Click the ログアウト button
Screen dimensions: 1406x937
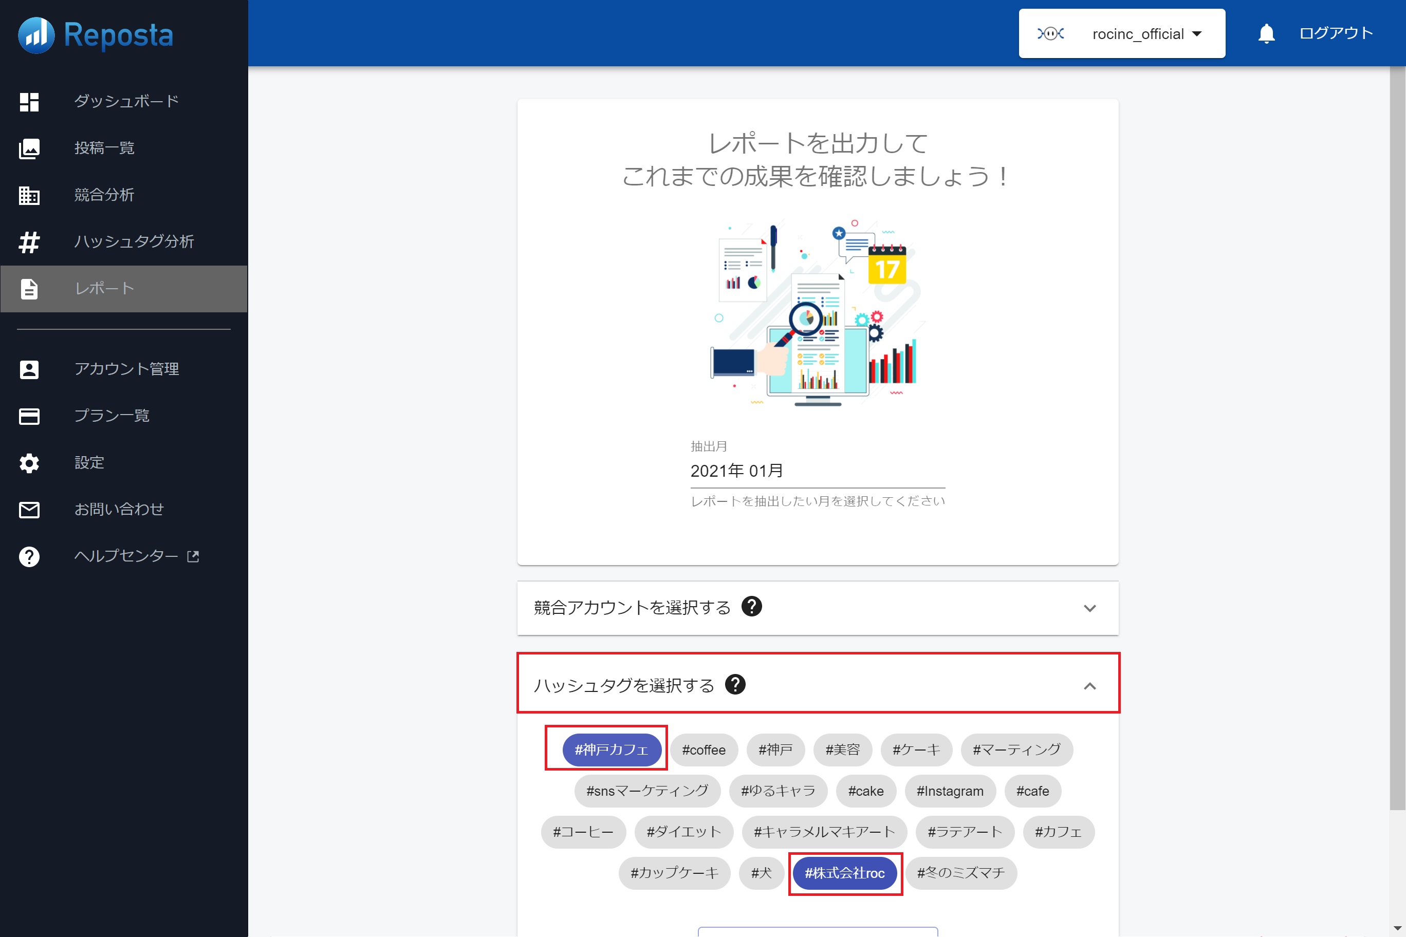(1336, 33)
